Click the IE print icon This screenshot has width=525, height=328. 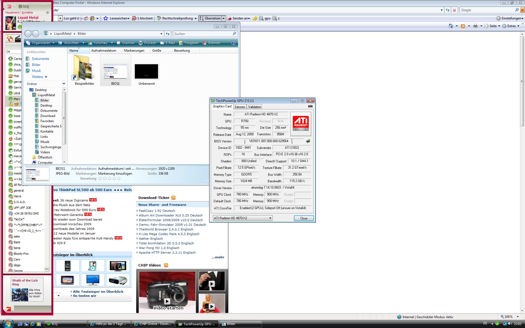pyautogui.click(x=476, y=26)
